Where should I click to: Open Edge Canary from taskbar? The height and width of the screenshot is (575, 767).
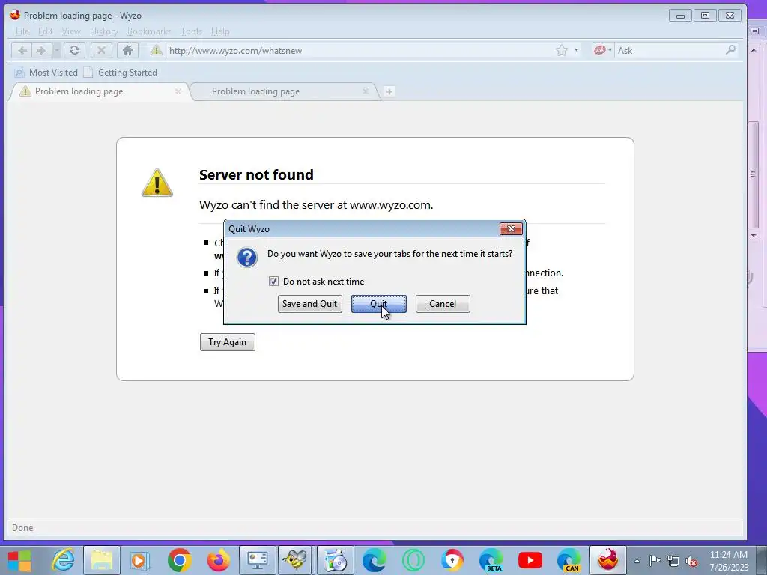[x=569, y=560]
